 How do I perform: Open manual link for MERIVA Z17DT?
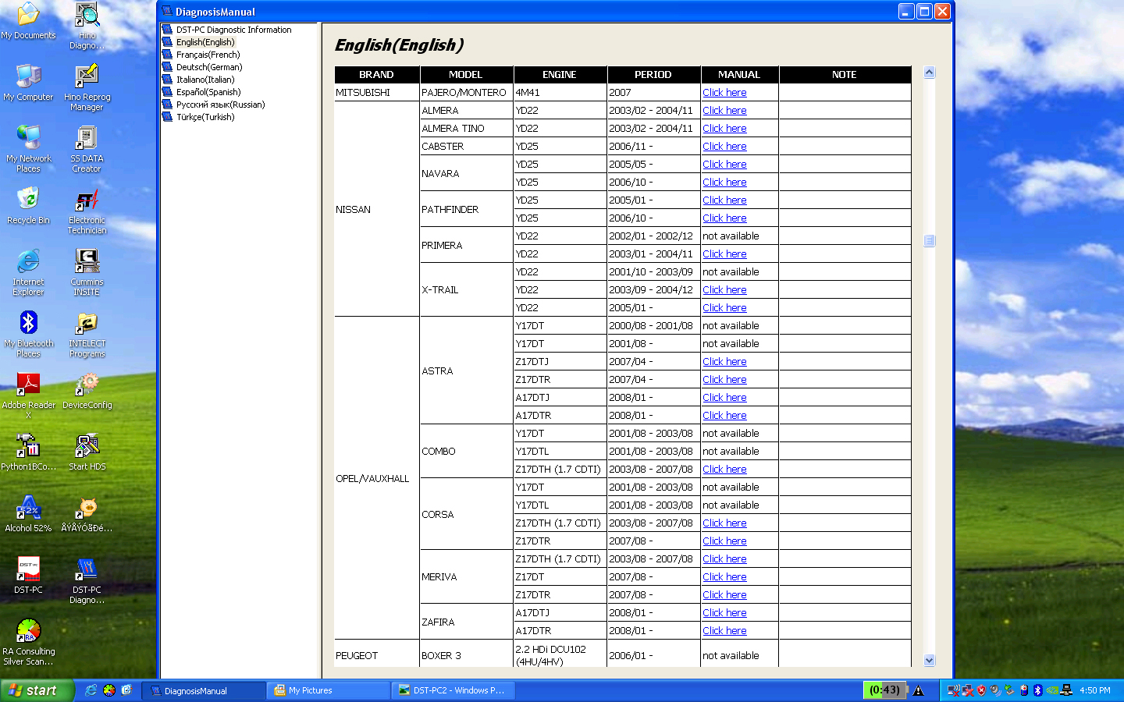(x=724, y=576)
